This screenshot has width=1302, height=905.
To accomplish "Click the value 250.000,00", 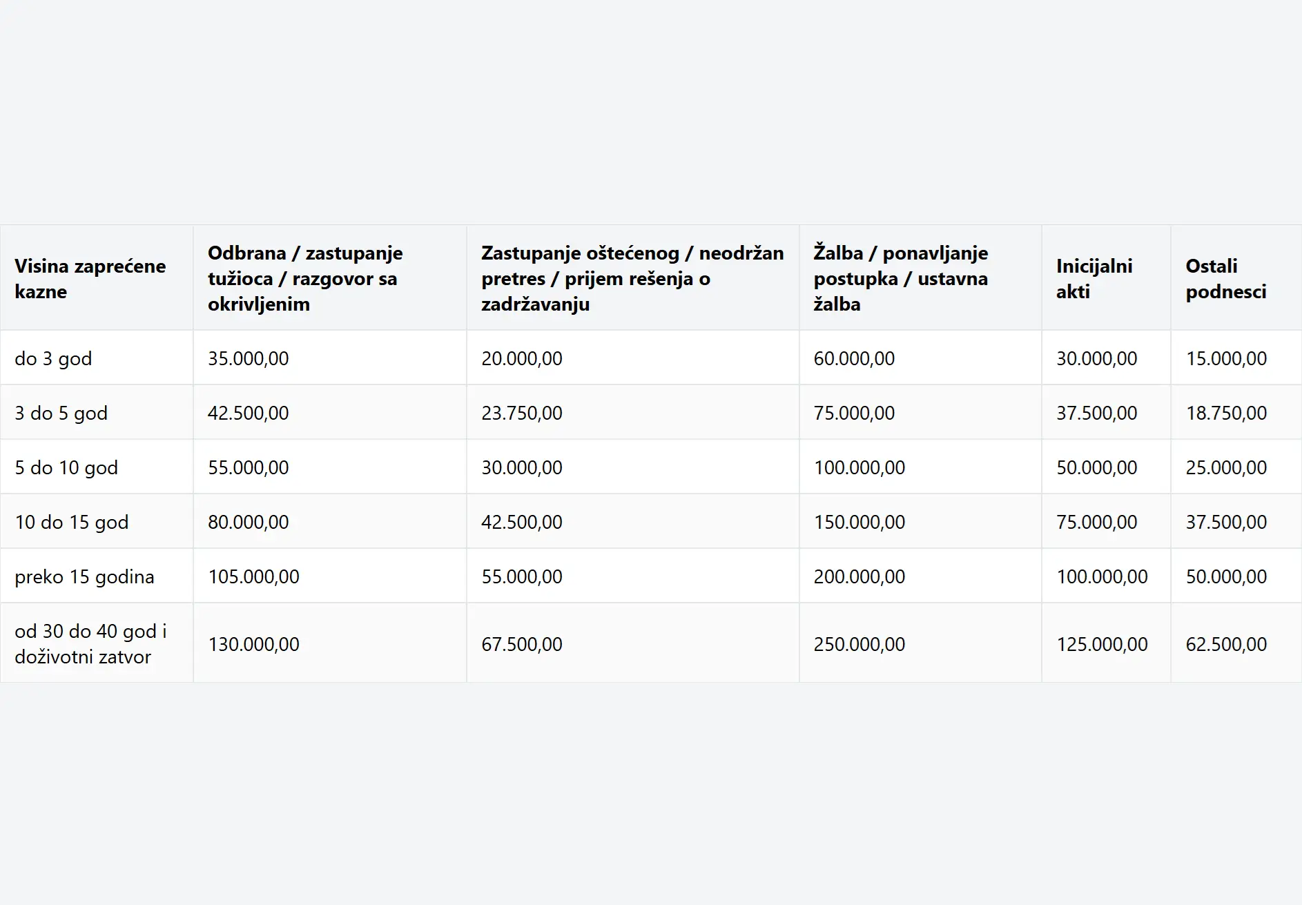I will point(859,644).
